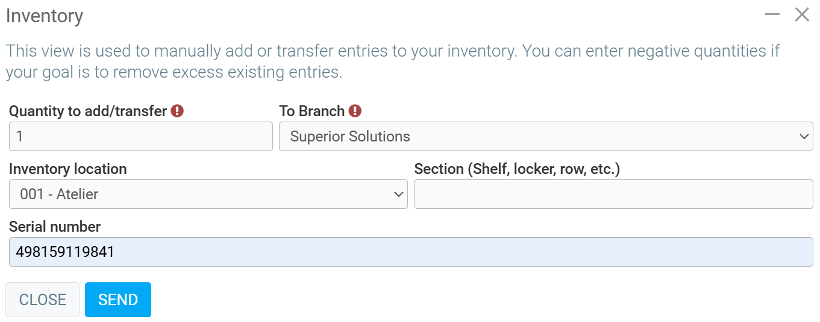Click the description paragraph about negative quantities
Screen dimensions: 820x322
tap(392, 61)
